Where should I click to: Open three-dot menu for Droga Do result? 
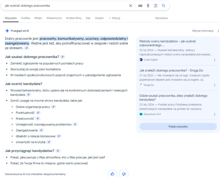(x=215, y=85)
